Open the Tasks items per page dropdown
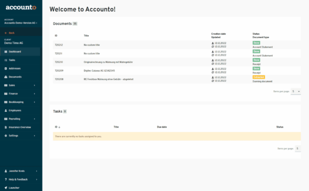309x191 pixels. [x=298, y=148]
